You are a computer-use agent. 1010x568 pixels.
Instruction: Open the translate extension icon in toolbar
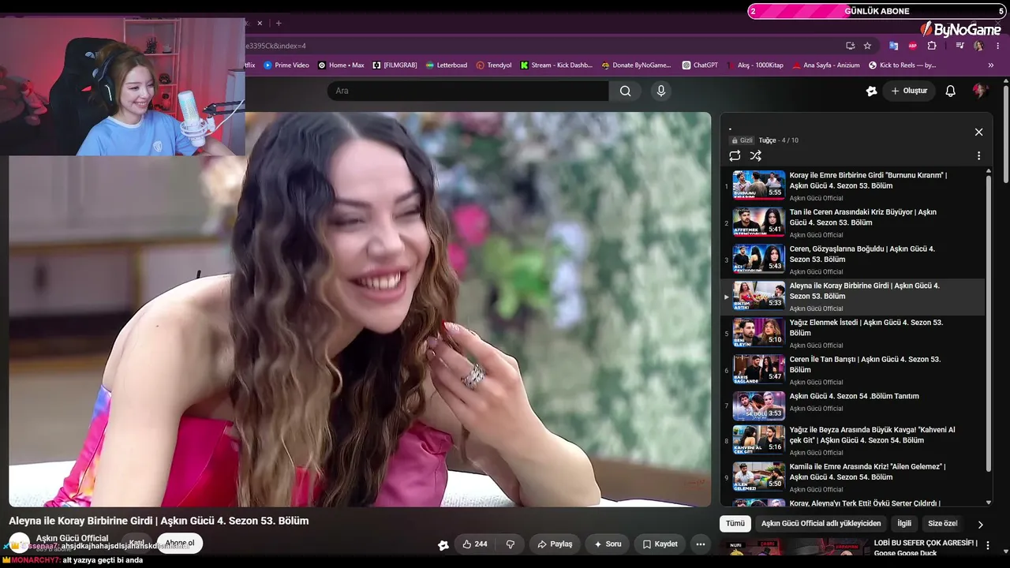tap(893, 46)
